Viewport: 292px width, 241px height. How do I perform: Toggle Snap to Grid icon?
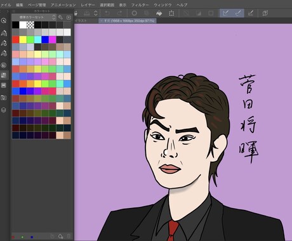pos(251,13)
